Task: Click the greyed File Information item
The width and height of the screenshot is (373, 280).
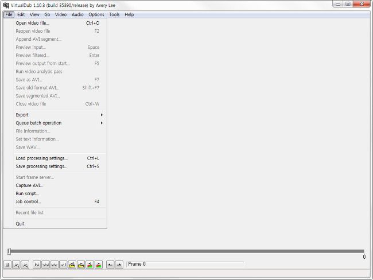Action: (x=55, y=131)
